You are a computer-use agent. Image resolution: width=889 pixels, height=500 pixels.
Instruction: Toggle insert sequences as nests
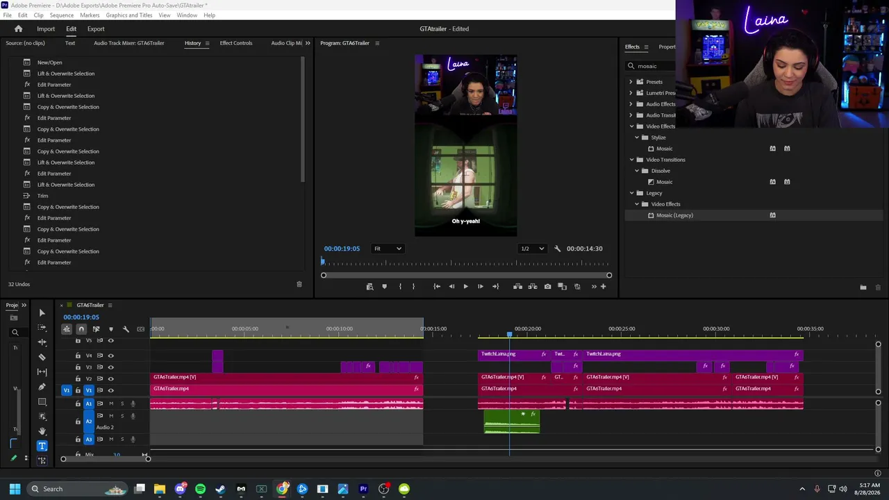tap(67, 329)
